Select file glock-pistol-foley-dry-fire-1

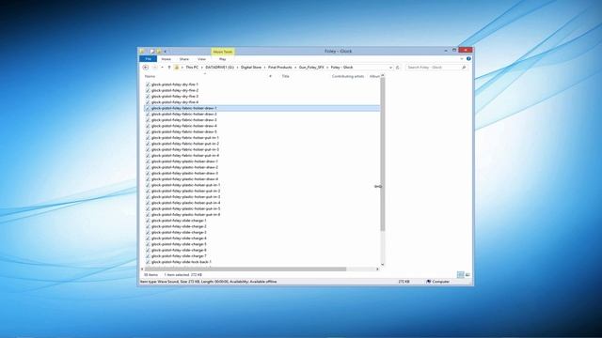pyautogui.click(x=175, y=84)
